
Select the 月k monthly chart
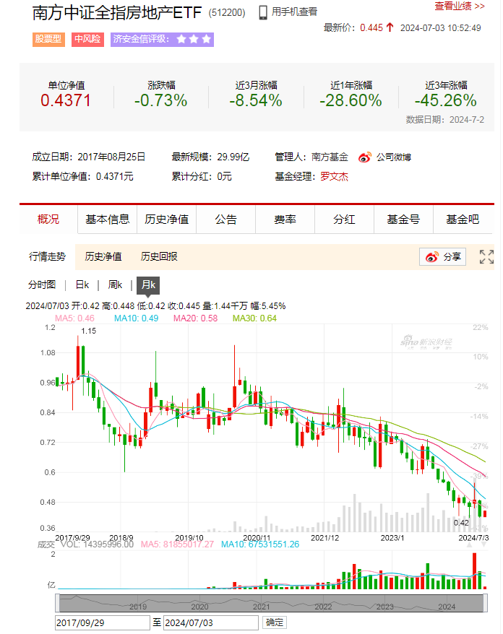pyautogui.click(x=148, y=285)
